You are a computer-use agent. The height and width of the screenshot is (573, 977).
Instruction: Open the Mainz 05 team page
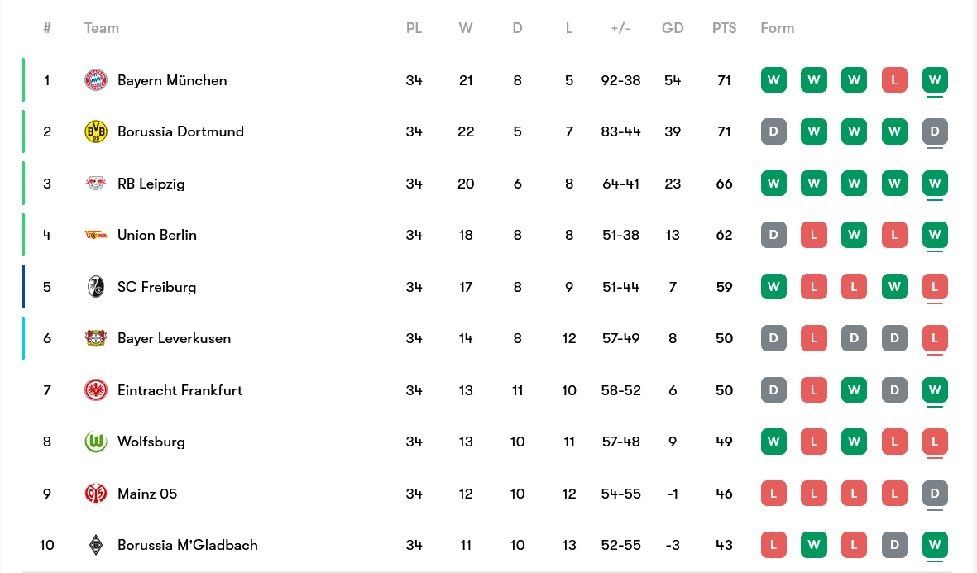(147, 494)
